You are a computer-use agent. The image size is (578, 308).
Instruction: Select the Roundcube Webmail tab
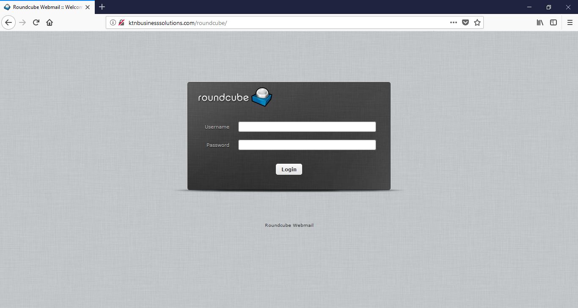(x=47, y=7)
